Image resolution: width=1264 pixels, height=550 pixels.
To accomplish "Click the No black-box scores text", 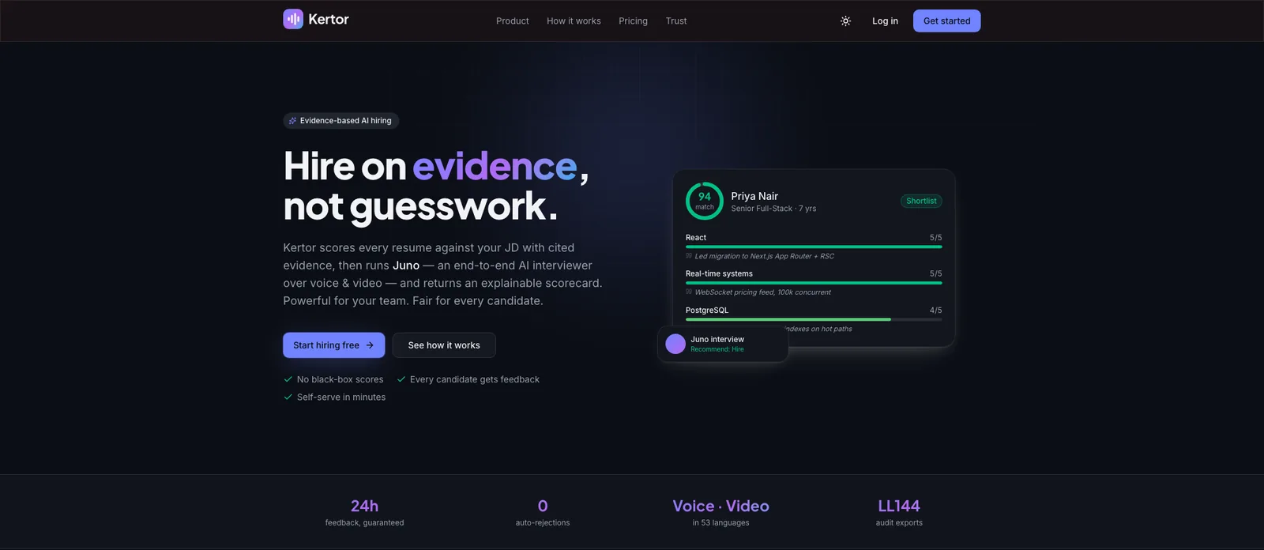I will point(340,379).
